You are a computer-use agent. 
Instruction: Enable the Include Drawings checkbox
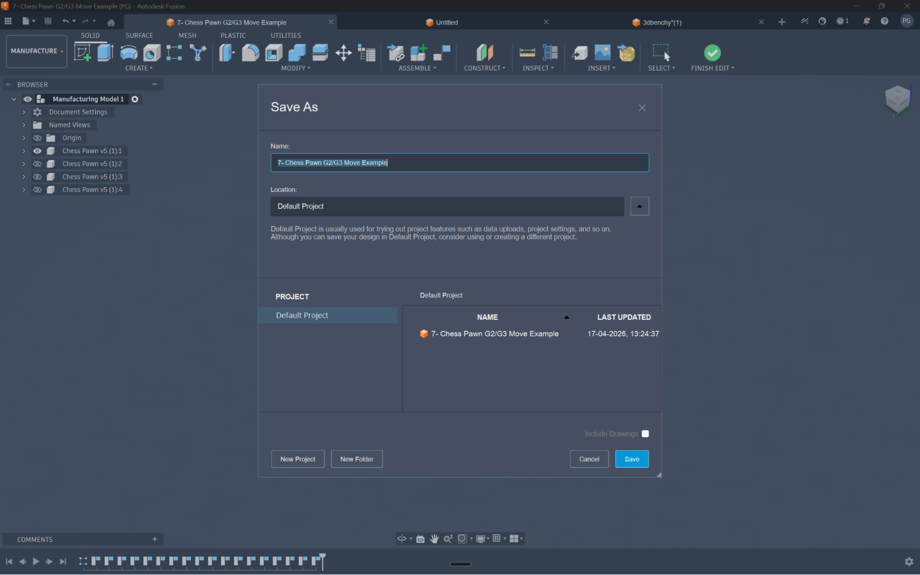pos(645,434)
